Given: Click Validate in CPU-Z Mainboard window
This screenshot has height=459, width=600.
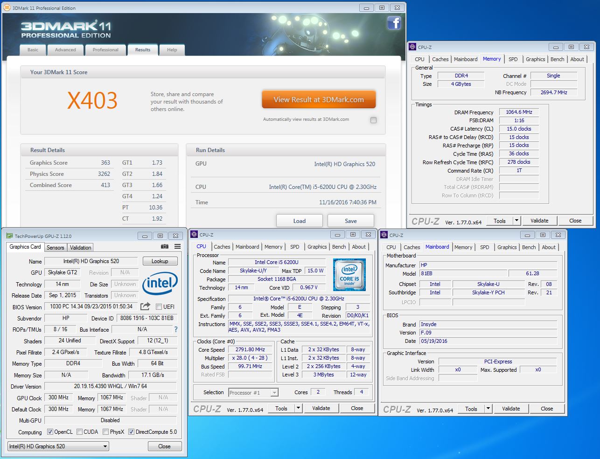Looking at the screenshot, I should tap(511, 409).
